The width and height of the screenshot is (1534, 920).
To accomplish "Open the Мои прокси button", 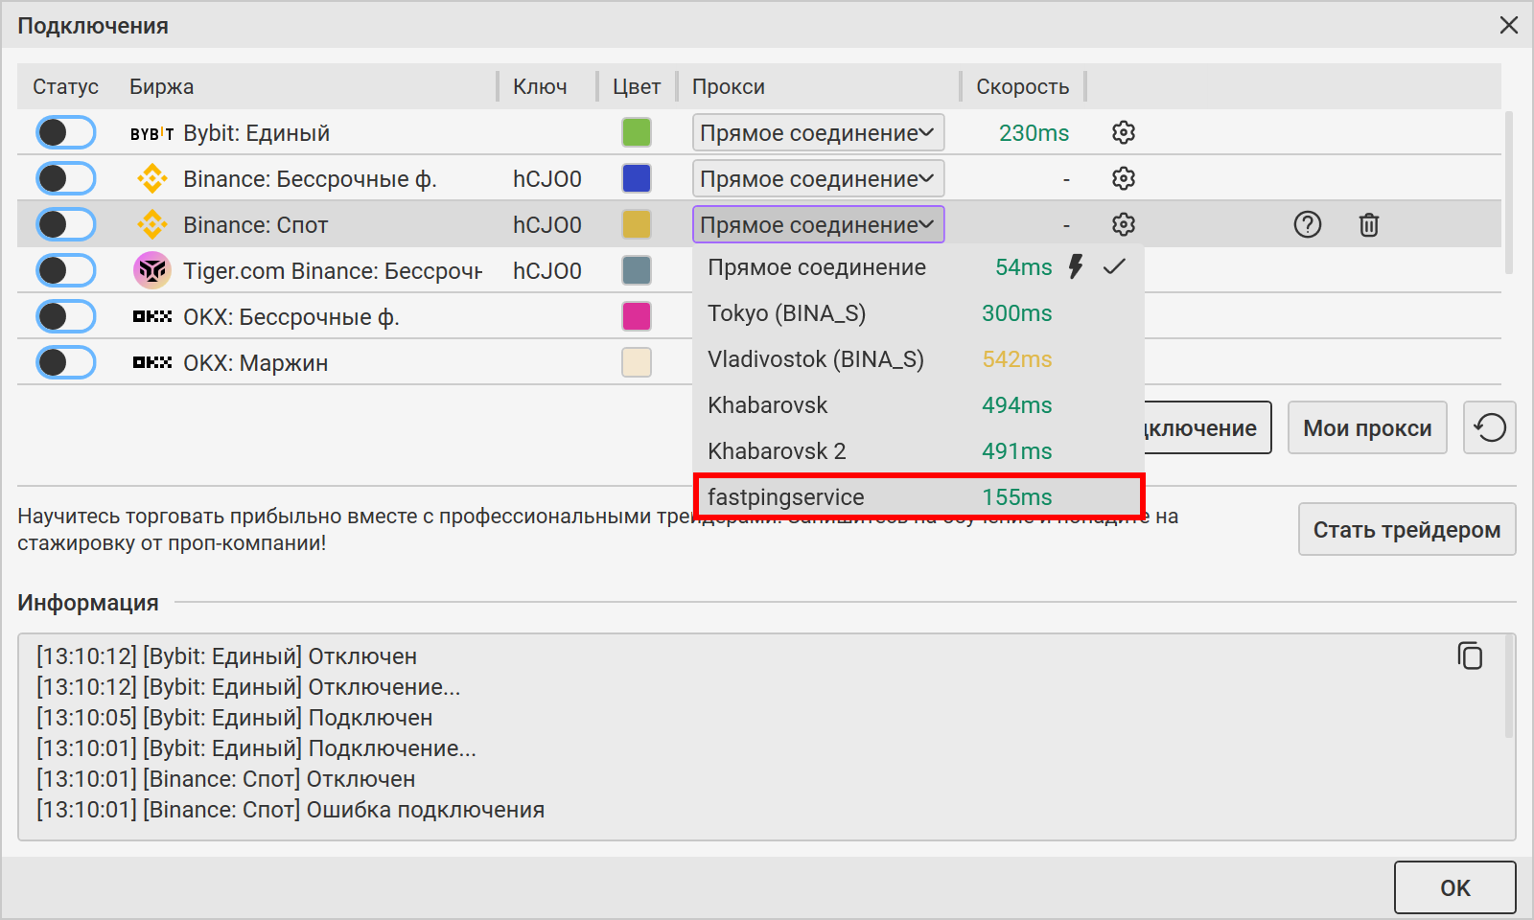I will coord(1366,427).
